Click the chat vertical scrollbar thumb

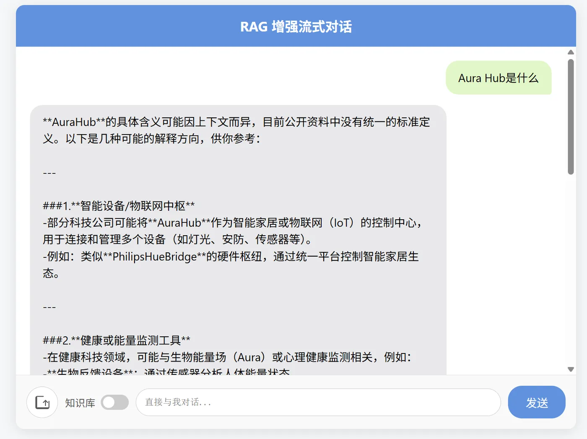pyautogui.click(x=571, y=117)
